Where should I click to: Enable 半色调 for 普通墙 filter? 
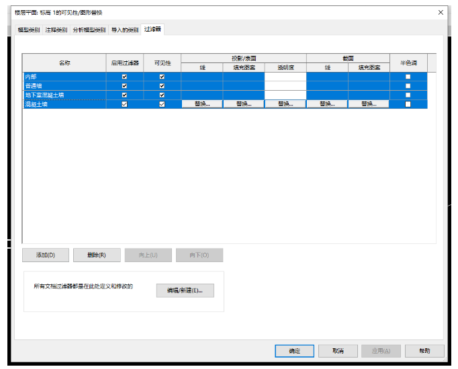click(x=408, y=86)
